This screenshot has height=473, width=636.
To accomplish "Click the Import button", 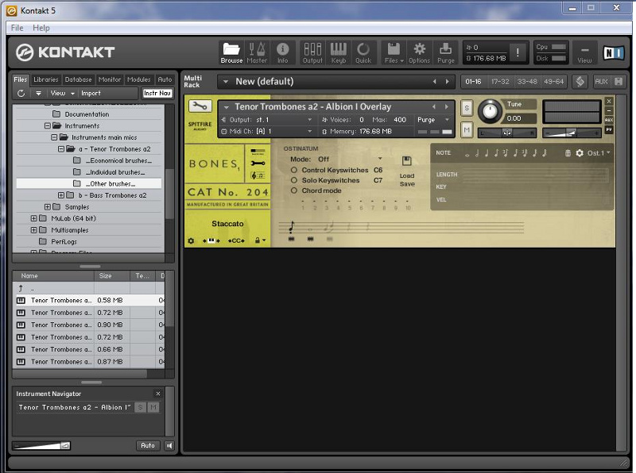I will pos(91,93).
